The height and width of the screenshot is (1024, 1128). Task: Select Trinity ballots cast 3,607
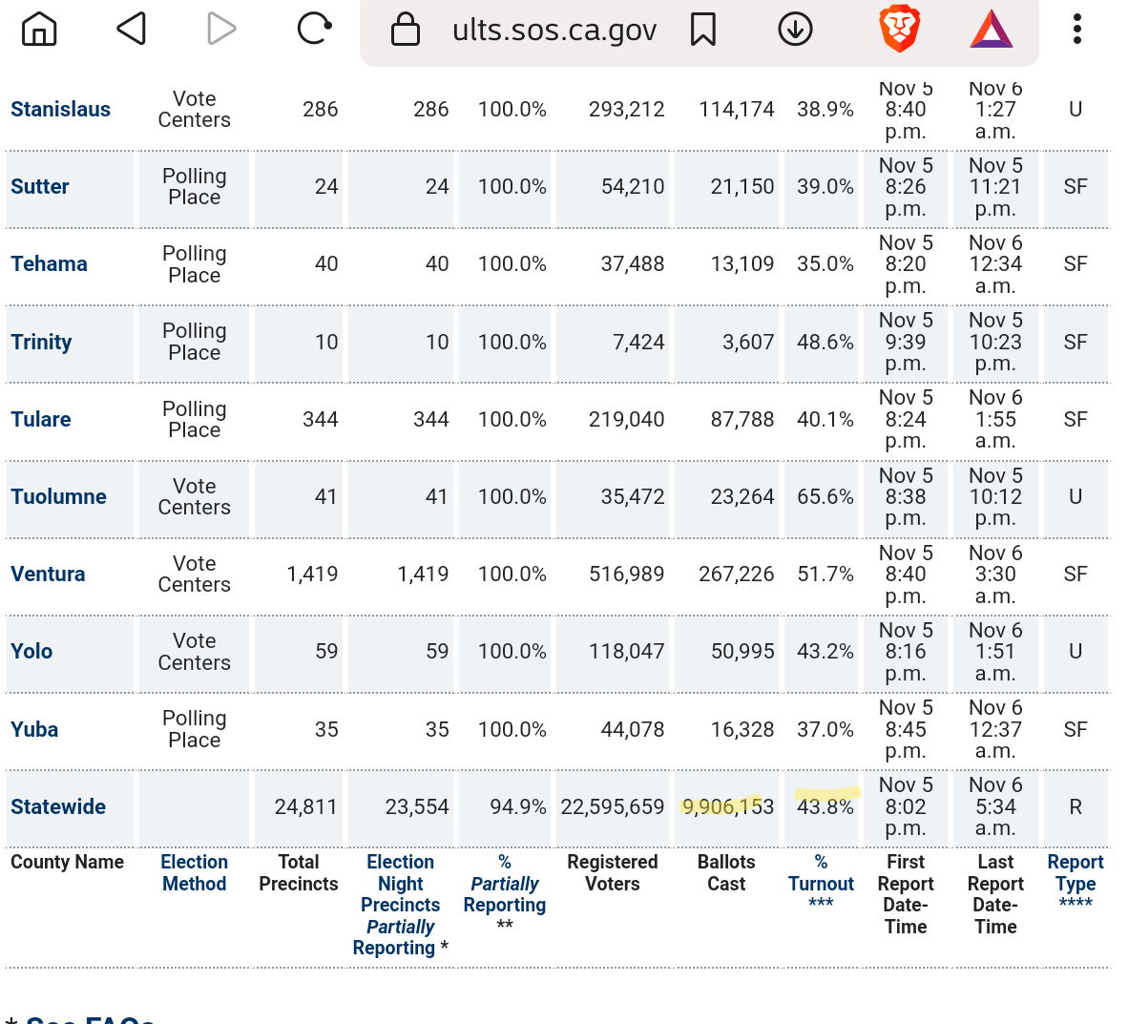click(x=748, y=342)
